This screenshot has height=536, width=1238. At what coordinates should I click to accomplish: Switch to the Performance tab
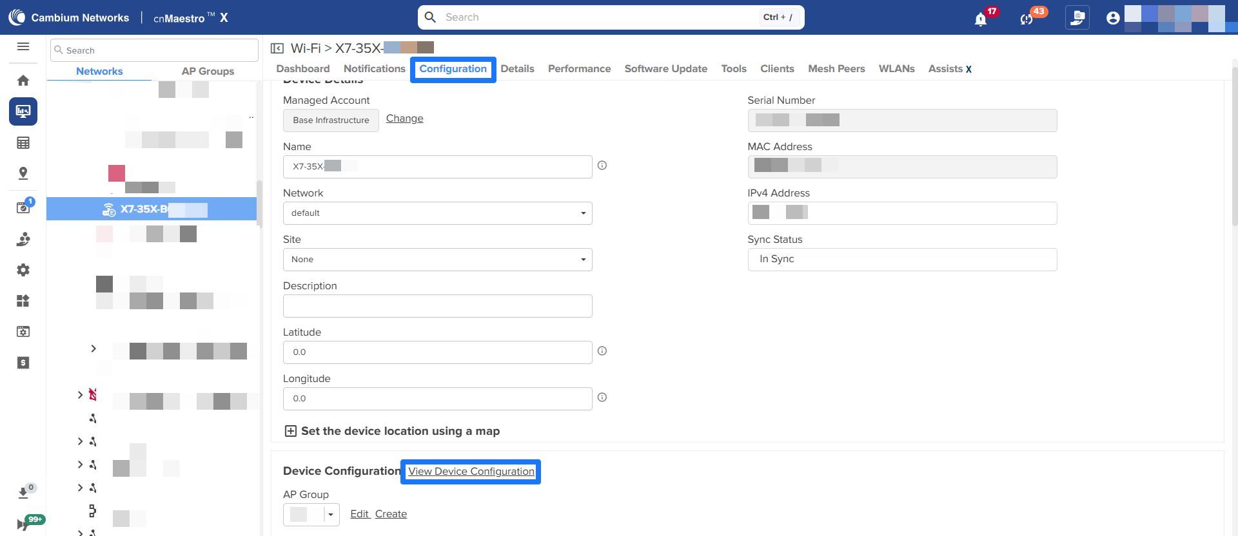click(579, 69)
